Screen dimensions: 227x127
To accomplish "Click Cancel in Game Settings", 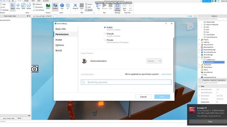I will (143, 97).
